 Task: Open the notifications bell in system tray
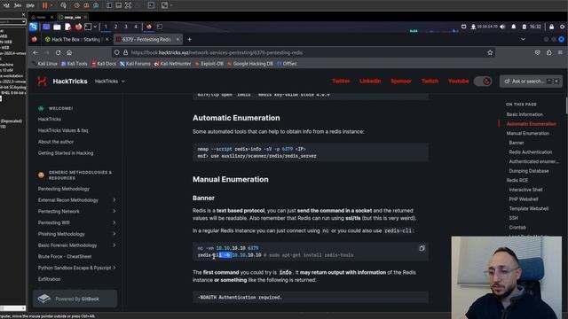(514, 27)
